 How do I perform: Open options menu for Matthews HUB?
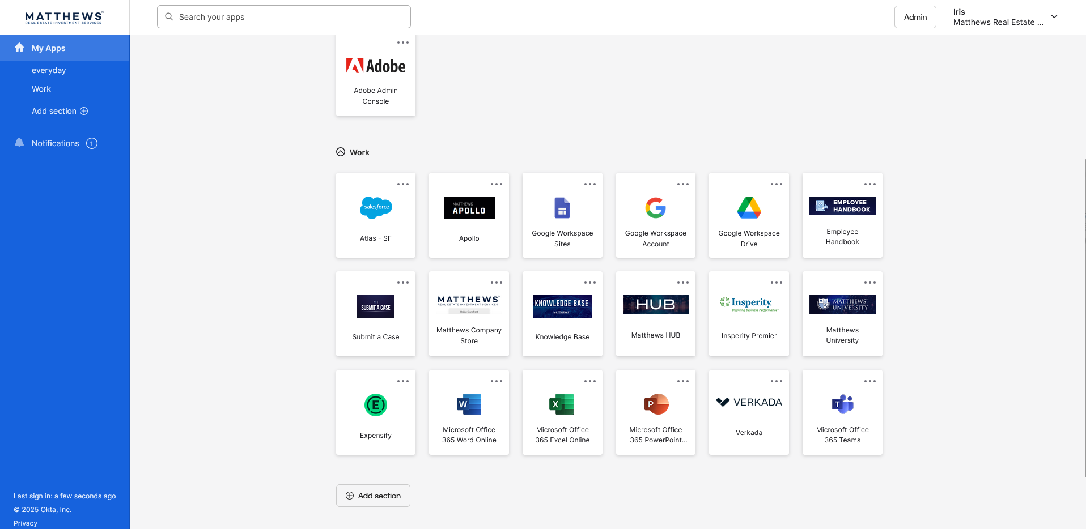[683, 283]
